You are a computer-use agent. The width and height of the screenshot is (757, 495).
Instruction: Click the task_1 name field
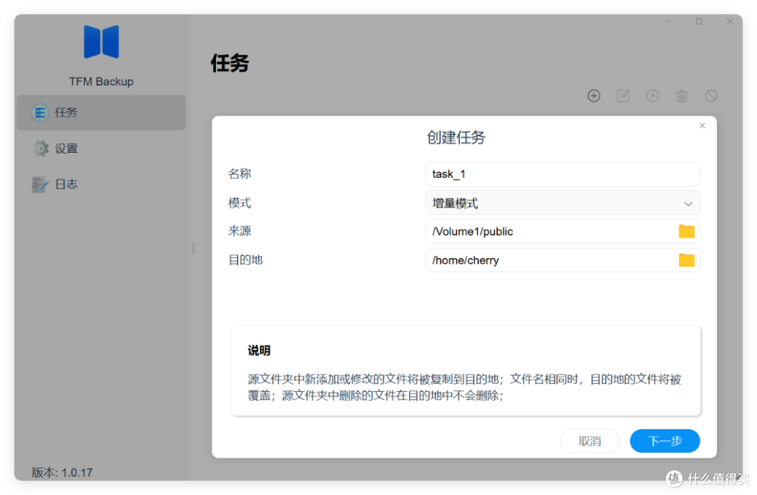[x=562, y=174]
